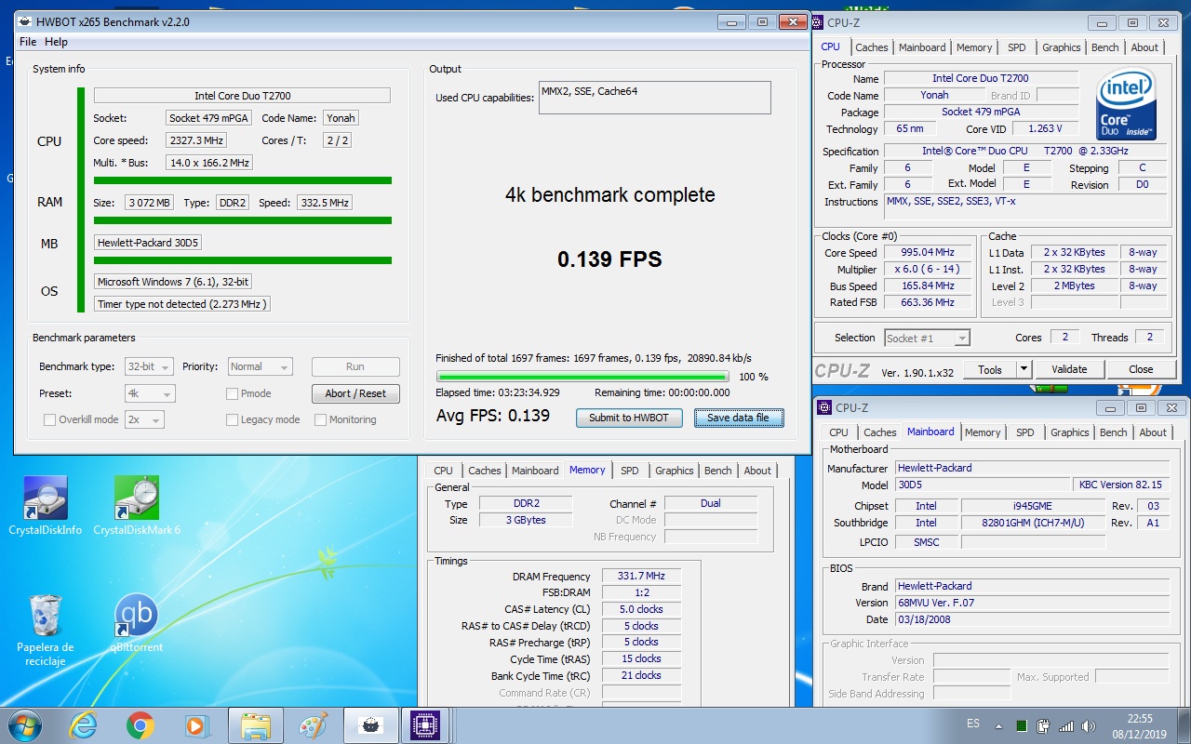Select the qBittorrent desktop shortcut
This screenshot has width=1191, height=744.
[x=137, y=623]
